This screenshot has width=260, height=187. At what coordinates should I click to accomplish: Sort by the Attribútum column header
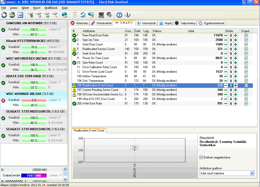103,31
